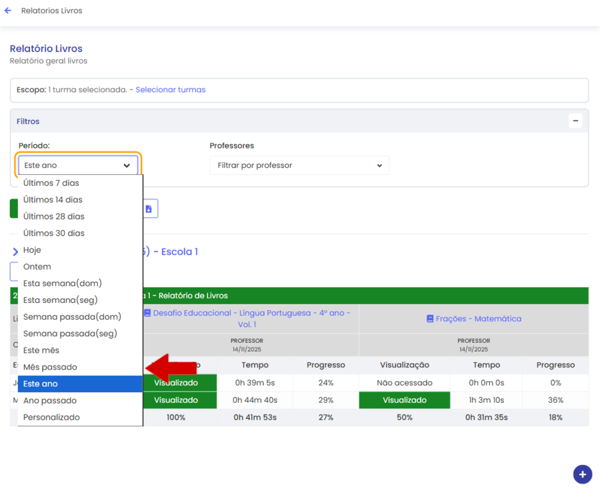
Task: Click the blue file export icon button
Action: pyautogui.click(x=149, y=209)
